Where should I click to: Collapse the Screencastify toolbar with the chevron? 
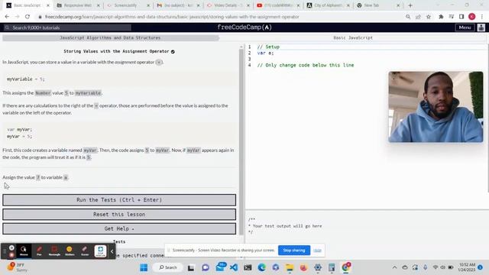pos(112,251)
